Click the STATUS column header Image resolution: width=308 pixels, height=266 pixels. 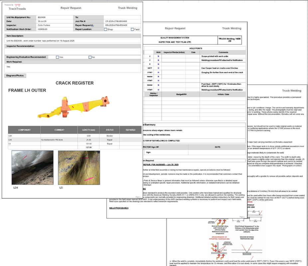[x=110, y=130]
